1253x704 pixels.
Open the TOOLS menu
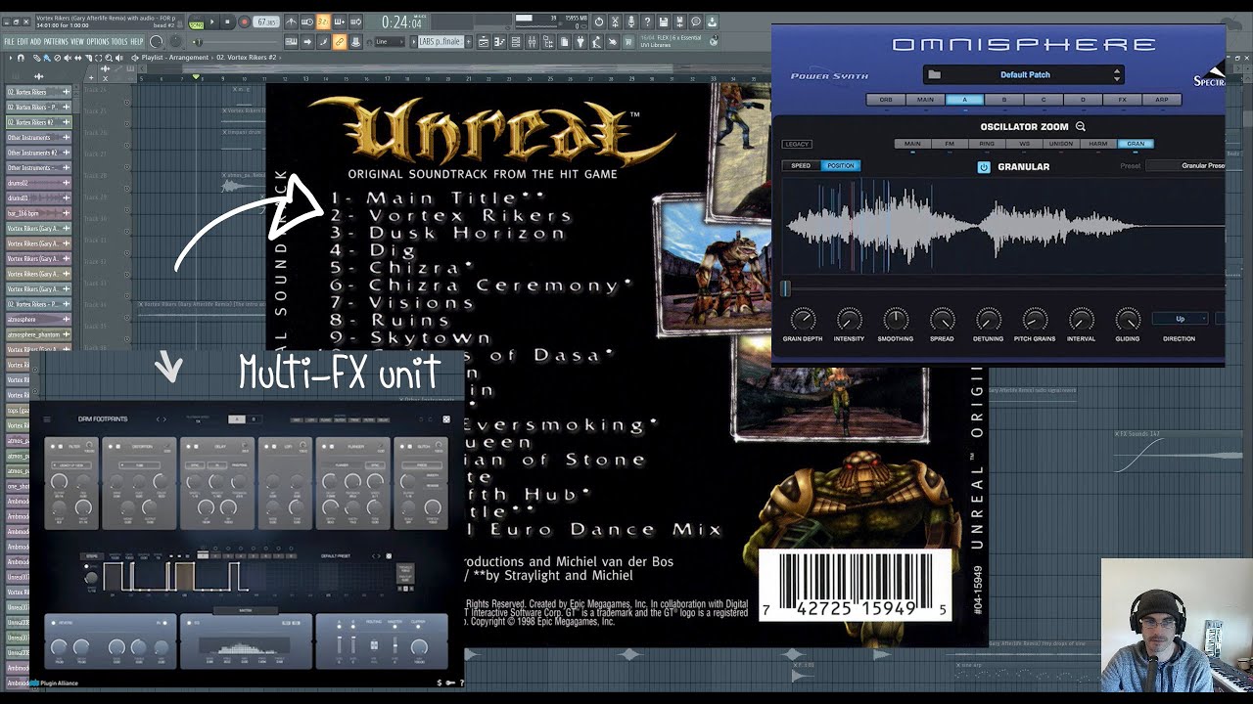[119, 41]
